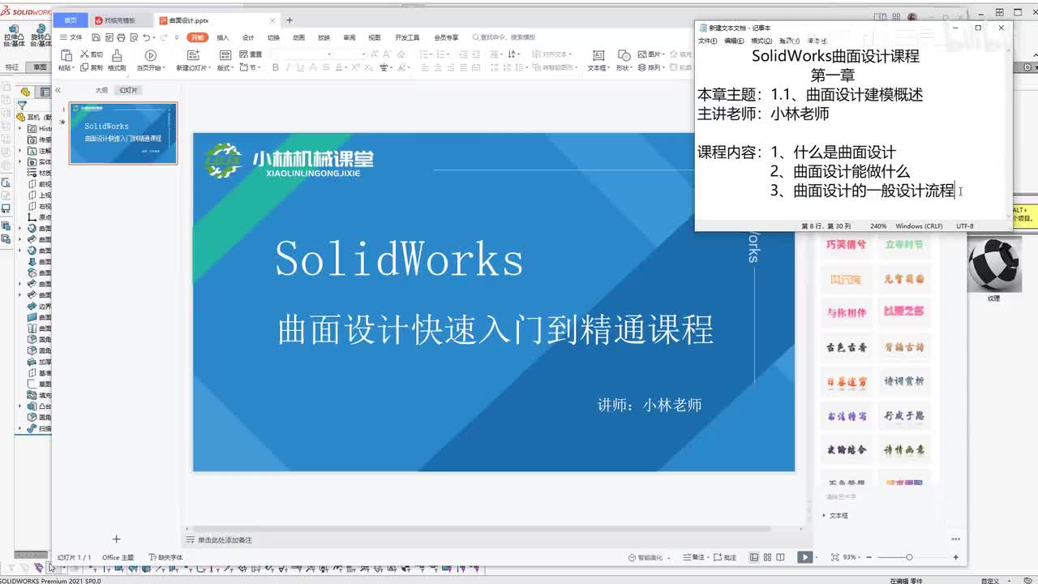This screenshot has height=584, width=1038.
Task: Switch to Slide Sorter view icon
Action: (x=768, y=557)
